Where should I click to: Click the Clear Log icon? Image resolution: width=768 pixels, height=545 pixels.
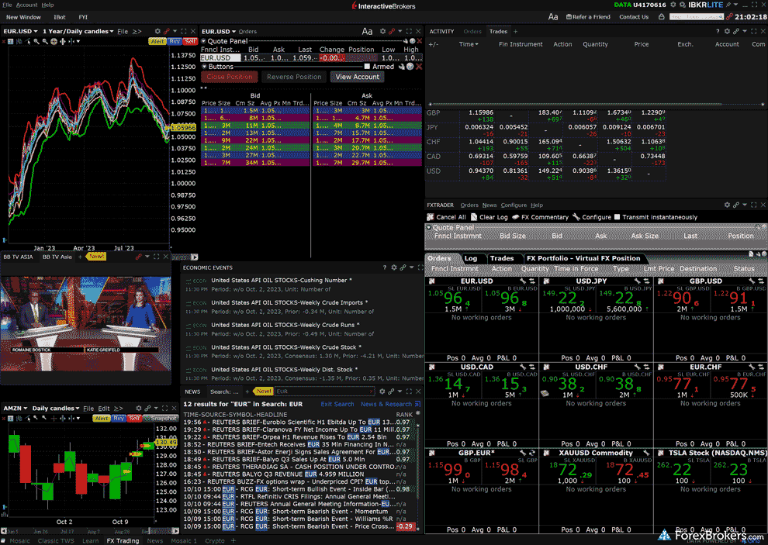pyautogui.click(x=473, y=217)
